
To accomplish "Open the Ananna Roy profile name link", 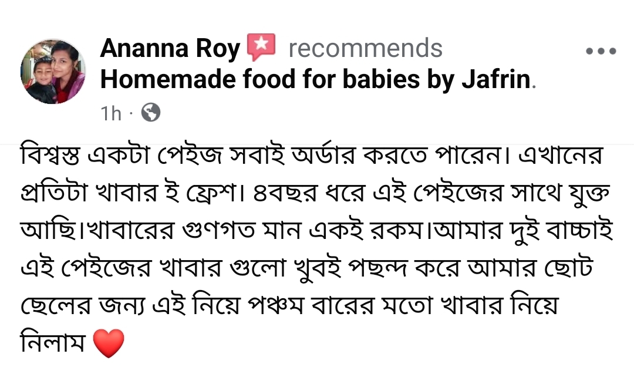I will coord(170,49).
